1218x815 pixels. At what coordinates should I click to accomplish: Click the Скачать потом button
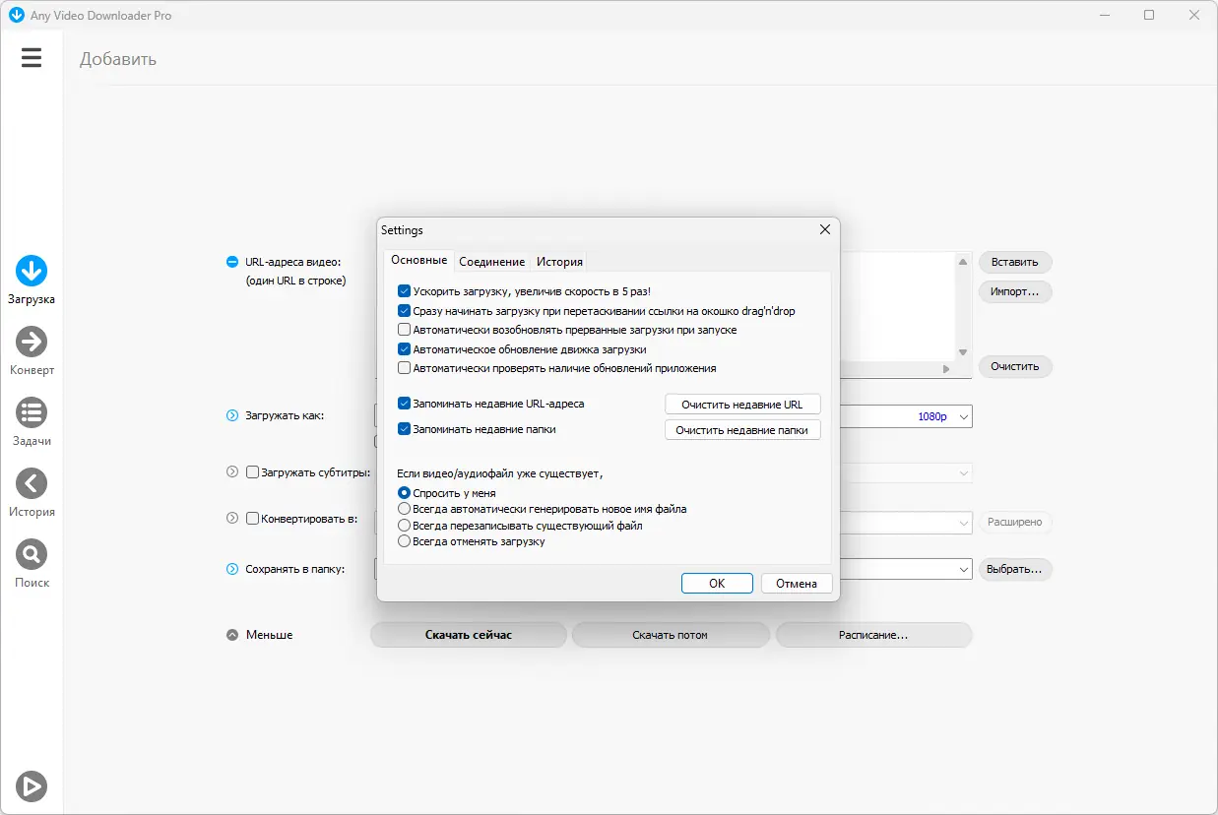click(670, 635)
